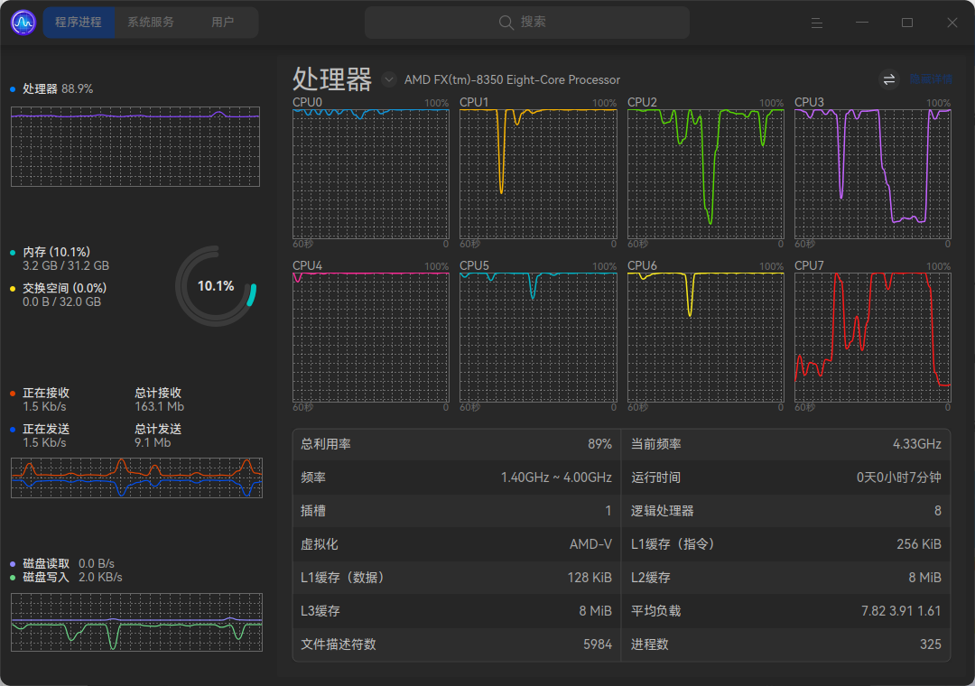Click the 正在接收 network label

pyautogui.click(x=46, y=393)
